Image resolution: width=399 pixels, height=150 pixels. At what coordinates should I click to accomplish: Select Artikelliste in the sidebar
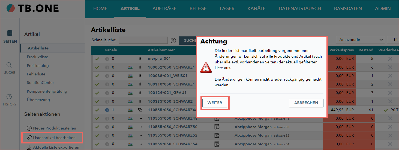38,48
